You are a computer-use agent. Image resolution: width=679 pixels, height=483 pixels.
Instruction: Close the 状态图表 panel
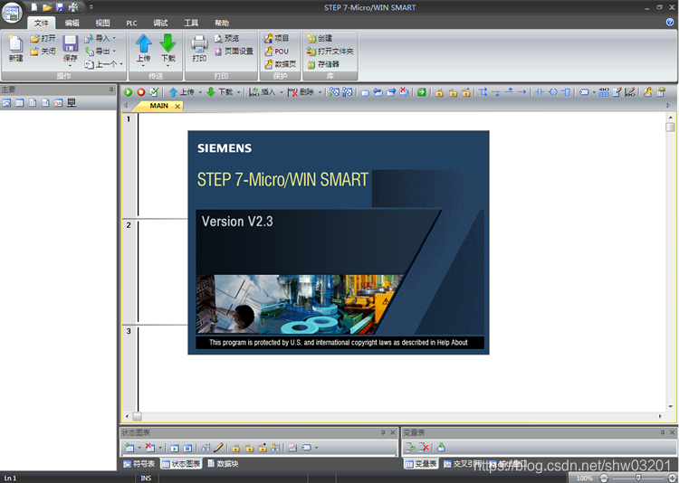(x=393, y=432)
